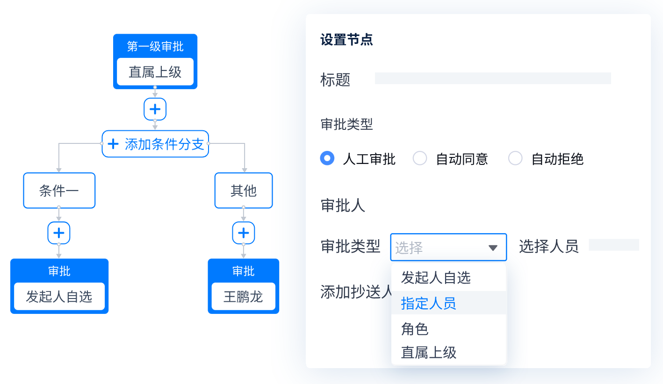Open the 条件一 condition node
Viewport: 663px width, 384px height.
coord(59,191)
